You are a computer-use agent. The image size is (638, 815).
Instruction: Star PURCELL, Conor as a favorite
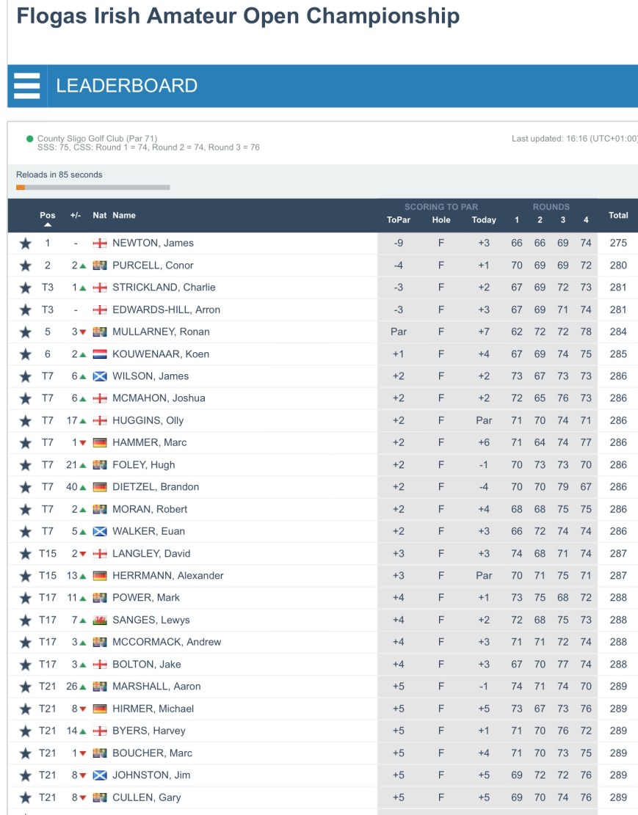26,266
